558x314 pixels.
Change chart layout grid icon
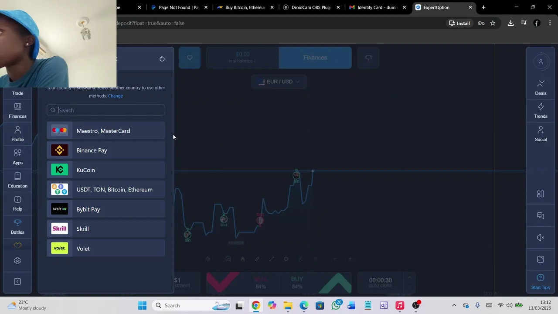pyautogui.click(x=541, y=194)
